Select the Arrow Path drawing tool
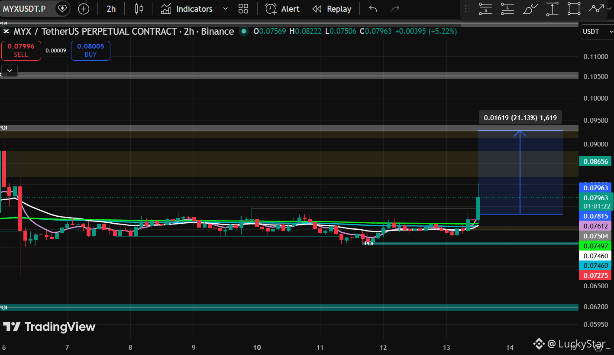This screenshot has height=355, width=614. click(x=596, y=9)
